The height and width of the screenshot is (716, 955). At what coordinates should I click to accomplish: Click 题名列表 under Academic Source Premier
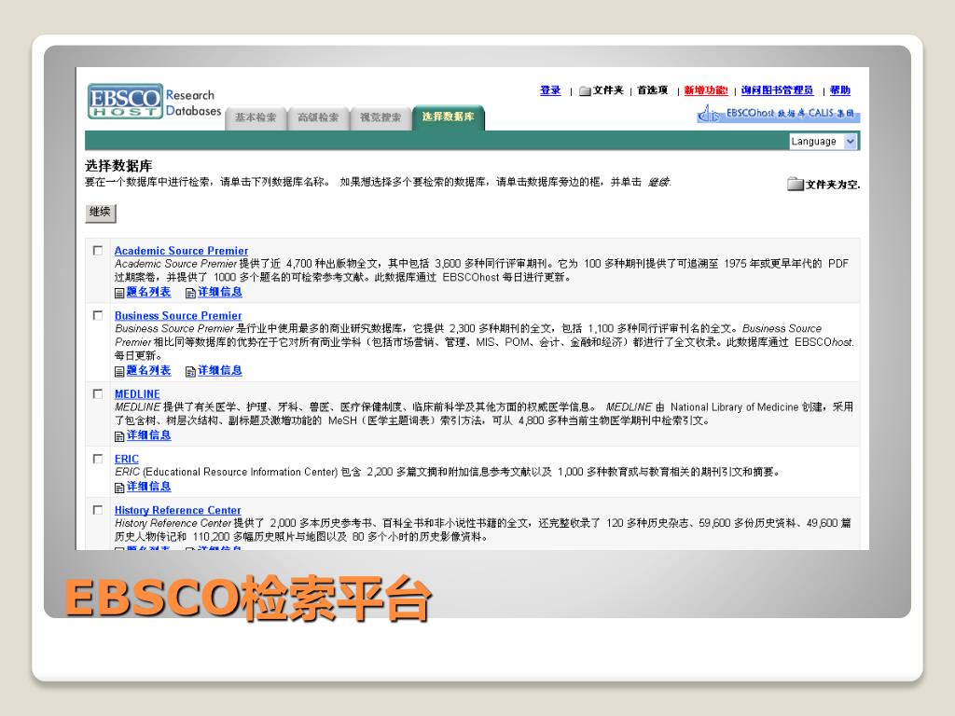coord(148,292)
